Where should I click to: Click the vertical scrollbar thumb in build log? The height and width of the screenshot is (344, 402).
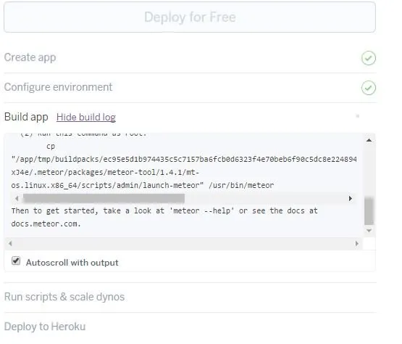369,210
